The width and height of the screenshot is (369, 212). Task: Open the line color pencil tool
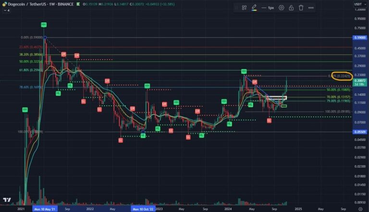point(254,8)
